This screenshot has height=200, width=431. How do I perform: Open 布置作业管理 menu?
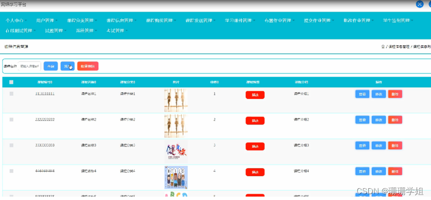coord(280,20)
